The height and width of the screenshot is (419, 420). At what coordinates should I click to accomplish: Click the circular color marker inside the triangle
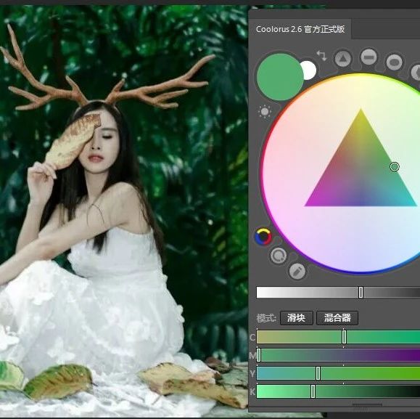395,167
